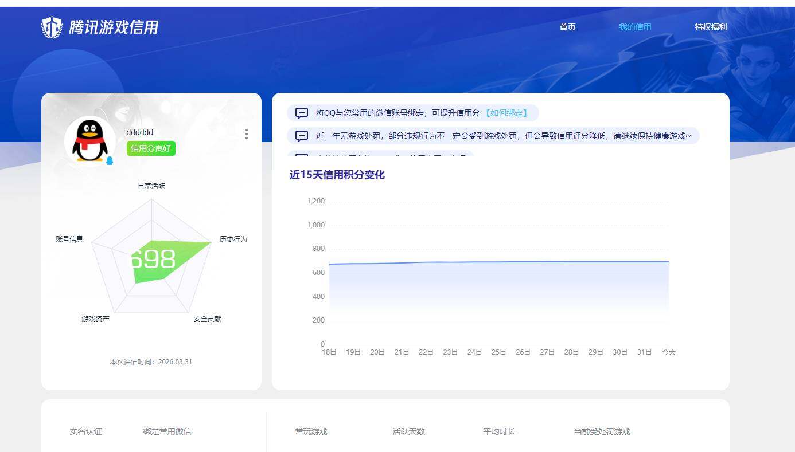Click the 31日 axis label
This screenshot has width=795, height=452.
pyautogui.click(x=645, y=352)
